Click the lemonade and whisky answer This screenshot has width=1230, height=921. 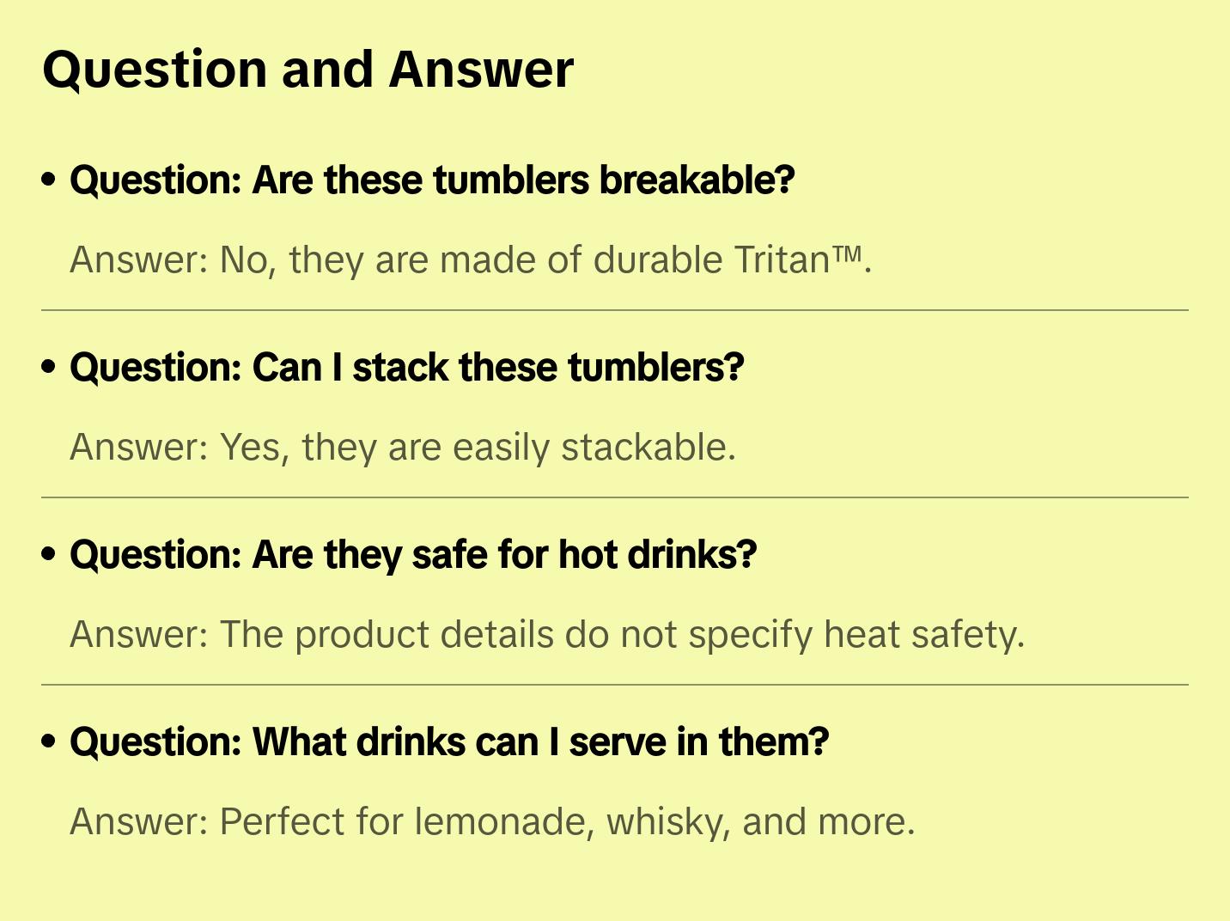click(x=492, y=822)
